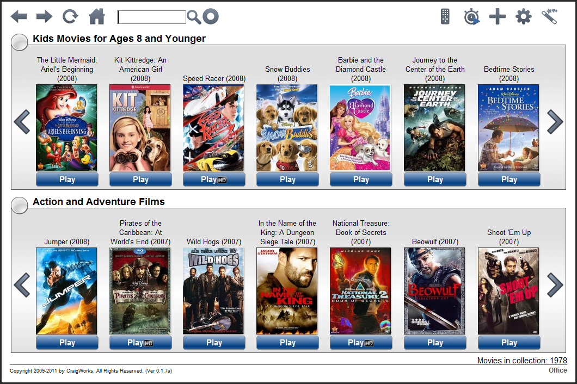The image size is (577, 384).
Task: Show next movies in Kids Movies row
Action: (x=555, y=122)
